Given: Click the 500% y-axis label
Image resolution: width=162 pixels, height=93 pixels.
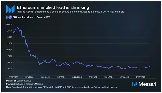Looking at the screenshot, I should (10, 62).
